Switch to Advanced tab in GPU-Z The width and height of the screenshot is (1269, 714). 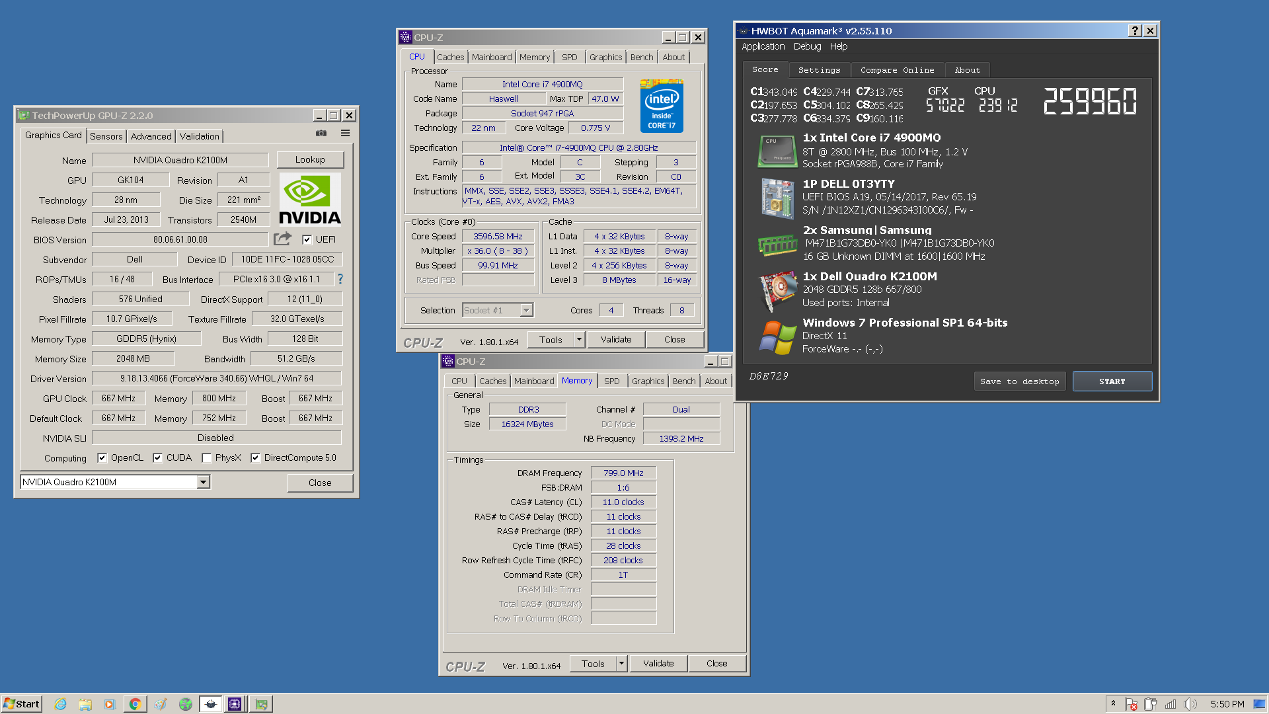(x=151, y=136)
